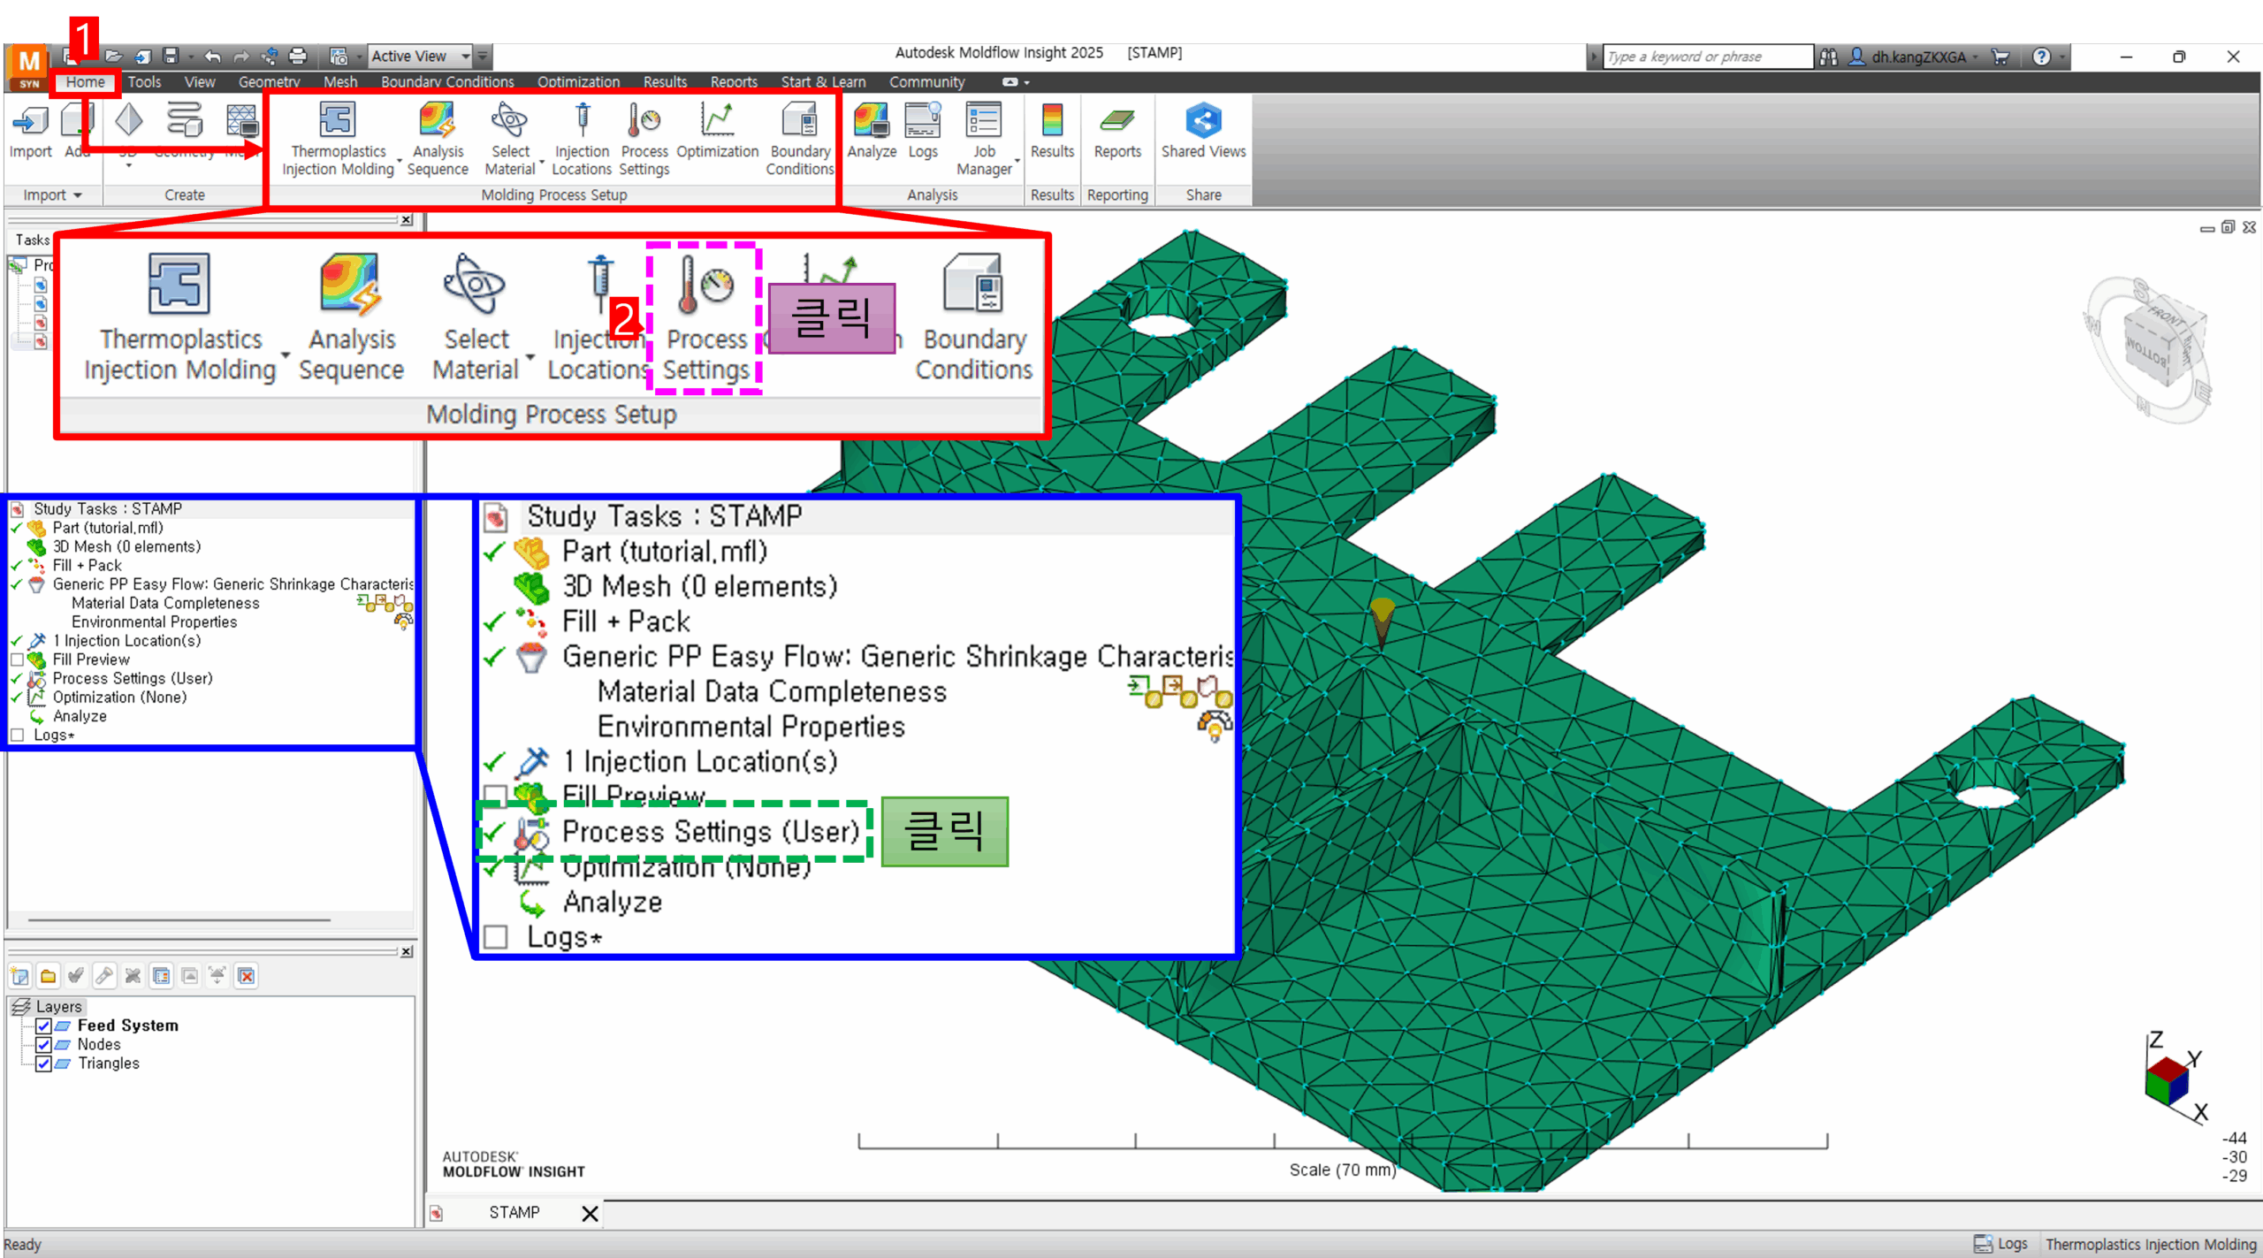Expand the Import group dropdown arrow

pos(78,195)
